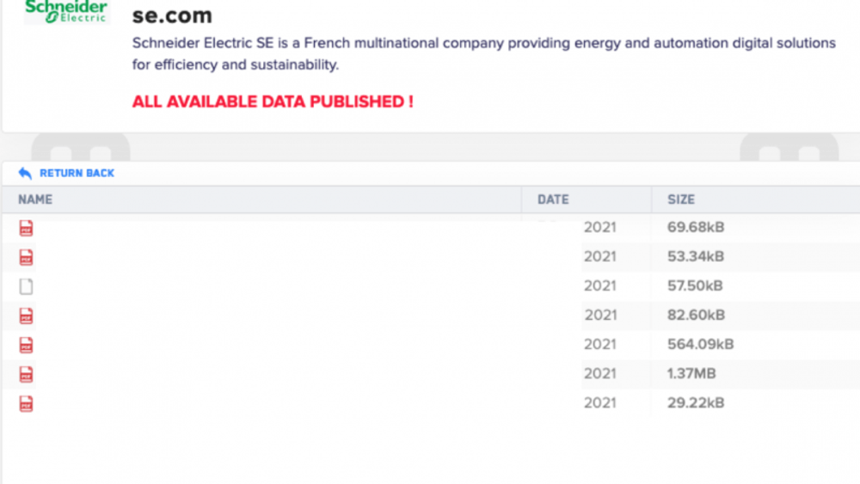The image size is (860, 484).
Task: Click the ALL AVAILABLE DATA PUBLISHED notice
Action: 273,101
